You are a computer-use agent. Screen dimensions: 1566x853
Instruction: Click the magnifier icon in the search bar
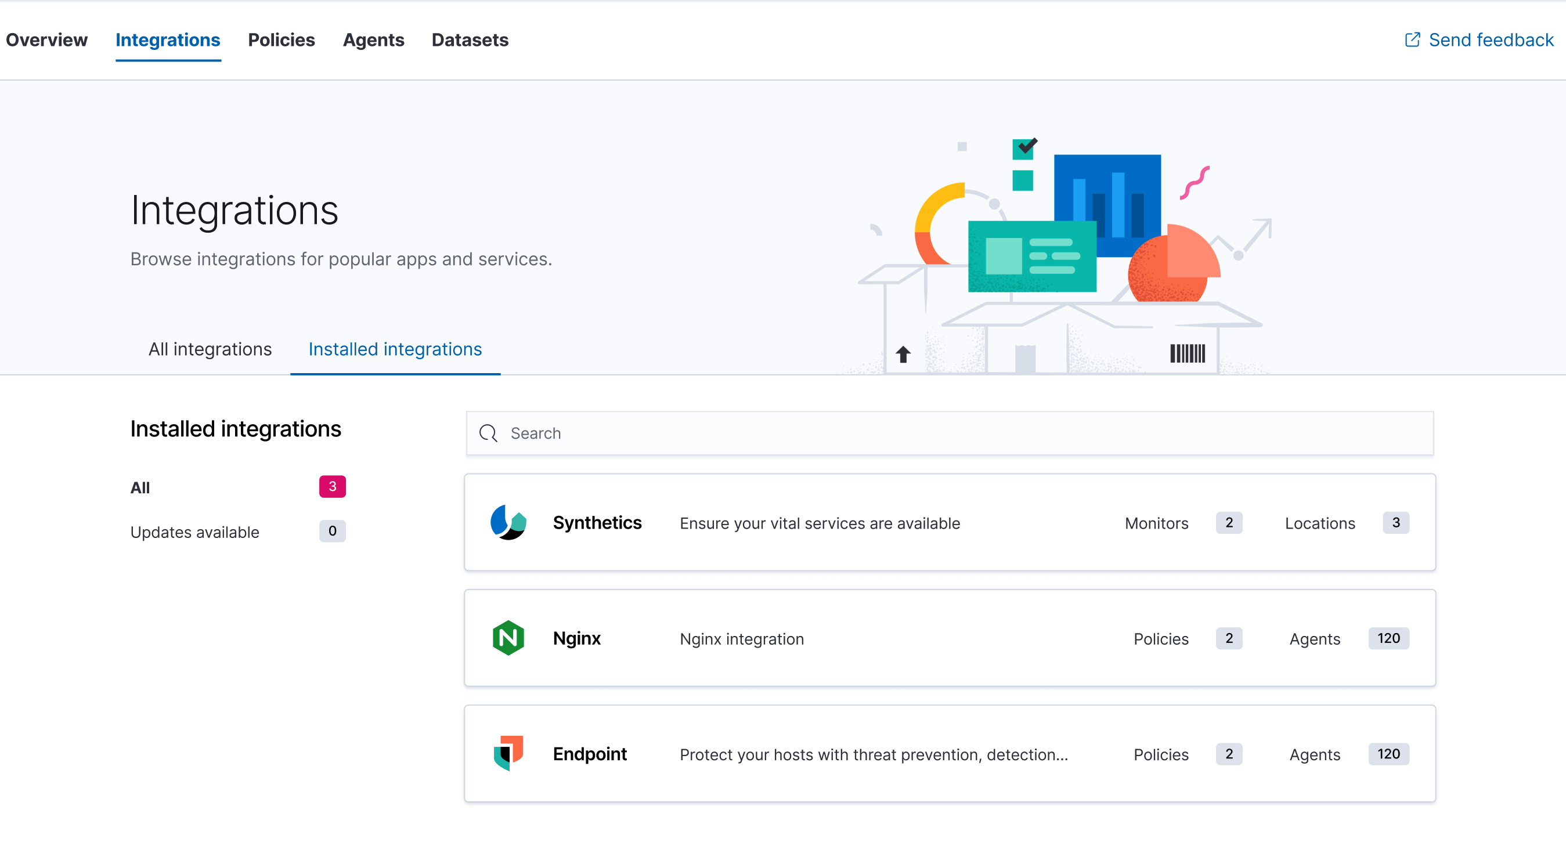tap(488, 433)
